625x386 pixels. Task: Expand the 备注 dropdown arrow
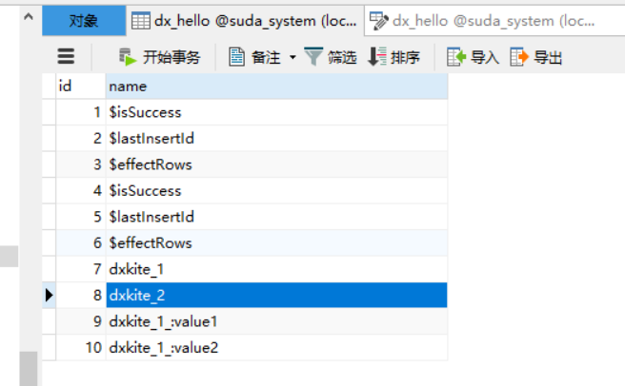292,57
